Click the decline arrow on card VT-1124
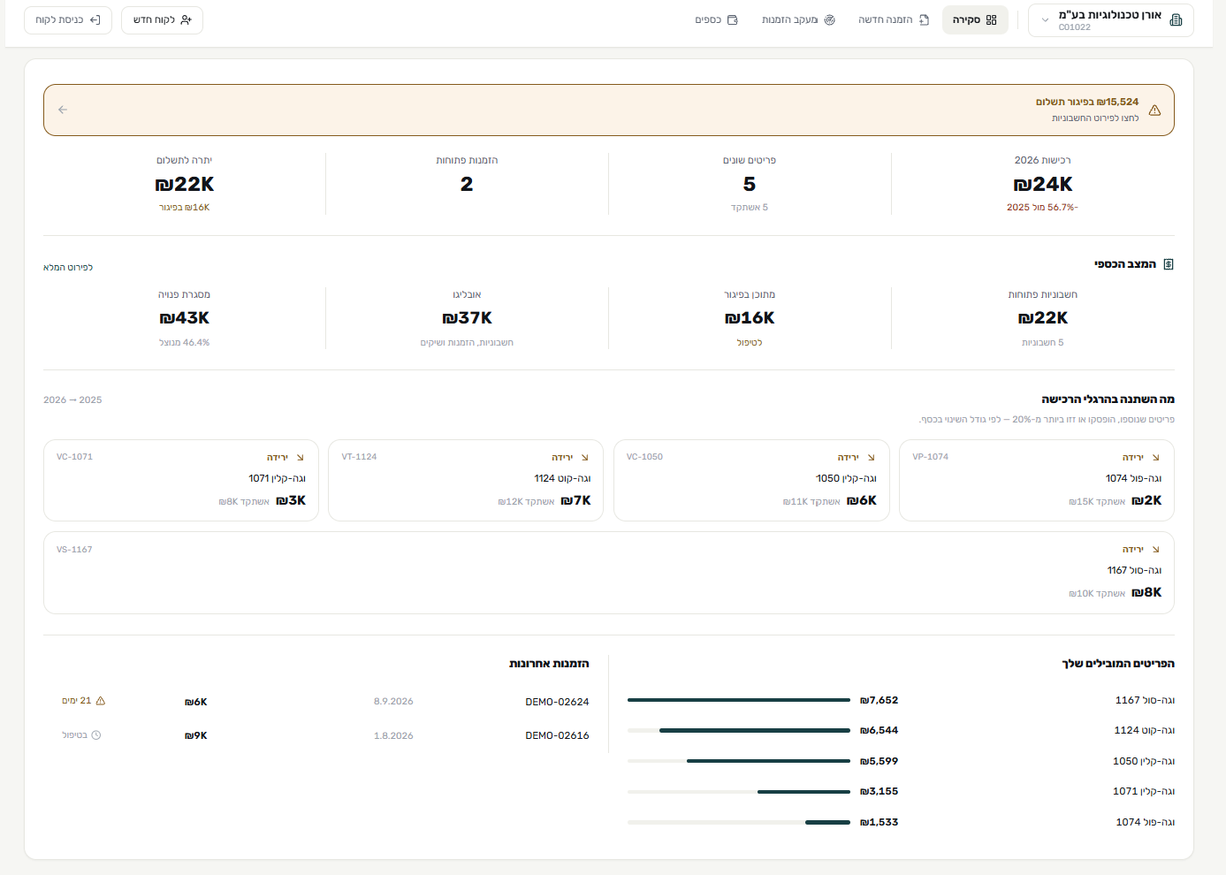 584,458
